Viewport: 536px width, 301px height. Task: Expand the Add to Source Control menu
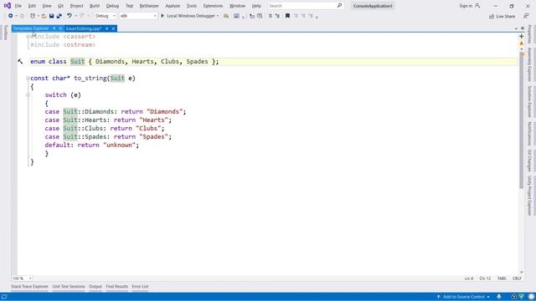point(463,297)
